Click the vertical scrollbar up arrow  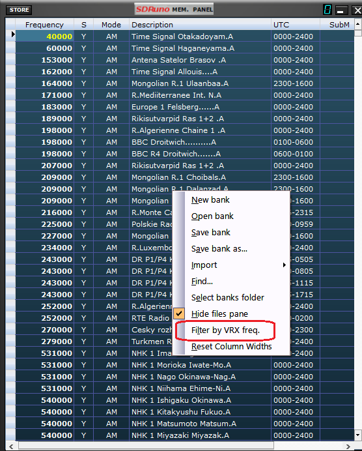pyautogui.click(x=357, y=24)
